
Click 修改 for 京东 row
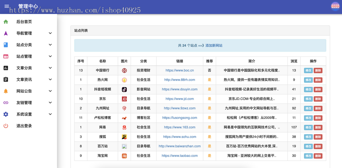coord(308,99)
